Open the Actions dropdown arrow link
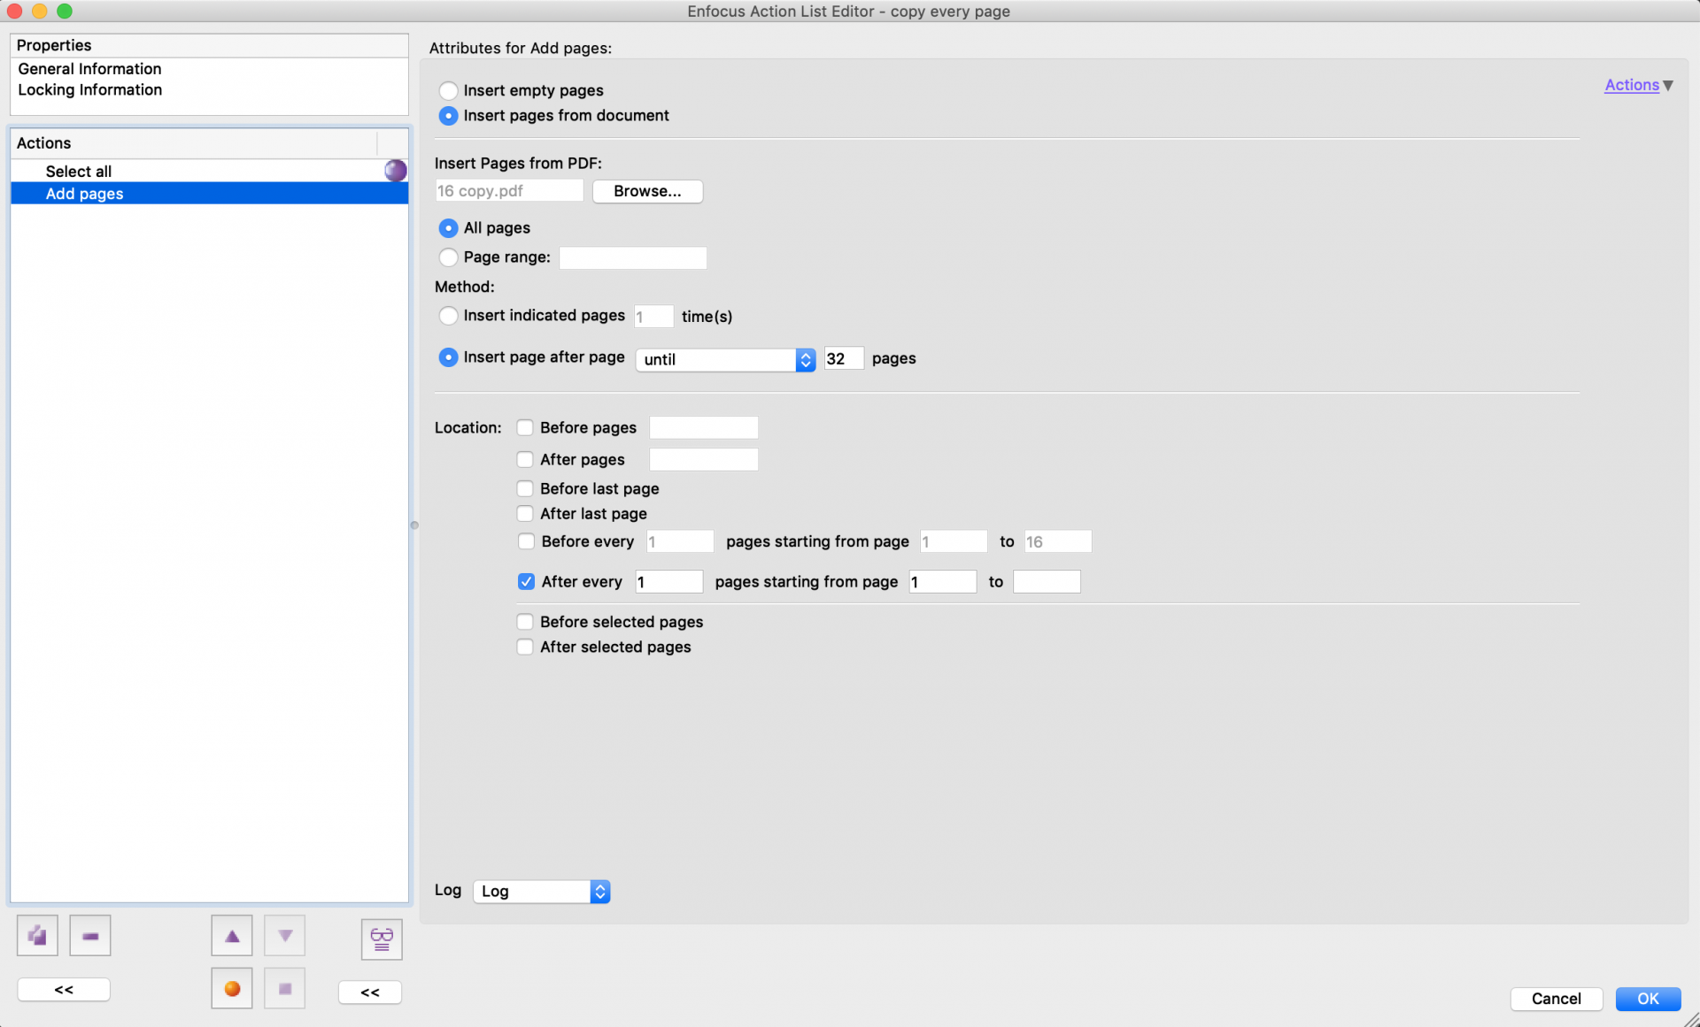 coord(1639,85)
